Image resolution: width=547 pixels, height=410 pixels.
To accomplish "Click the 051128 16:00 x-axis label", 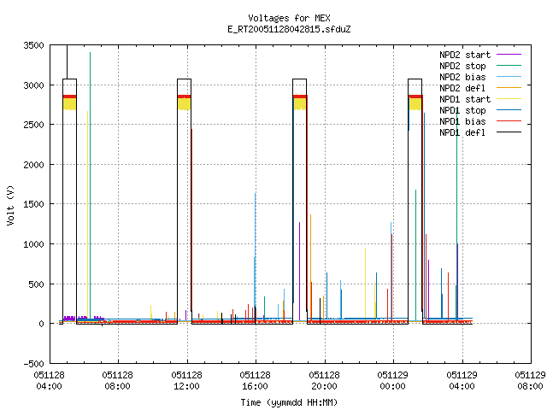I will pos(255,381).
